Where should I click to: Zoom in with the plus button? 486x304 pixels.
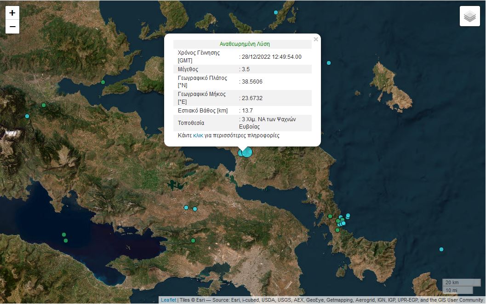(12, 13)
